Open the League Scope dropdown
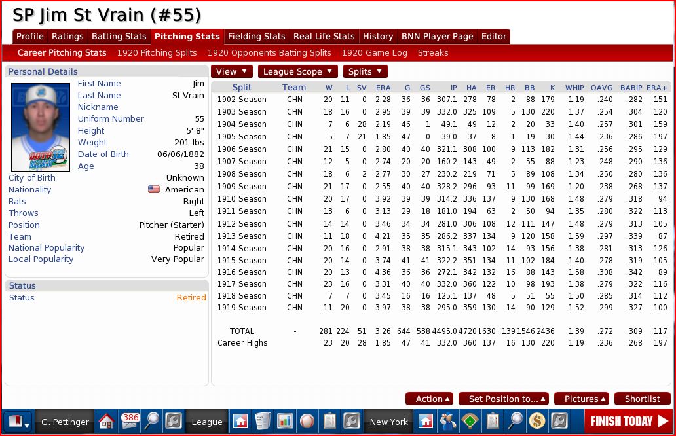 [x=297, y=71]
